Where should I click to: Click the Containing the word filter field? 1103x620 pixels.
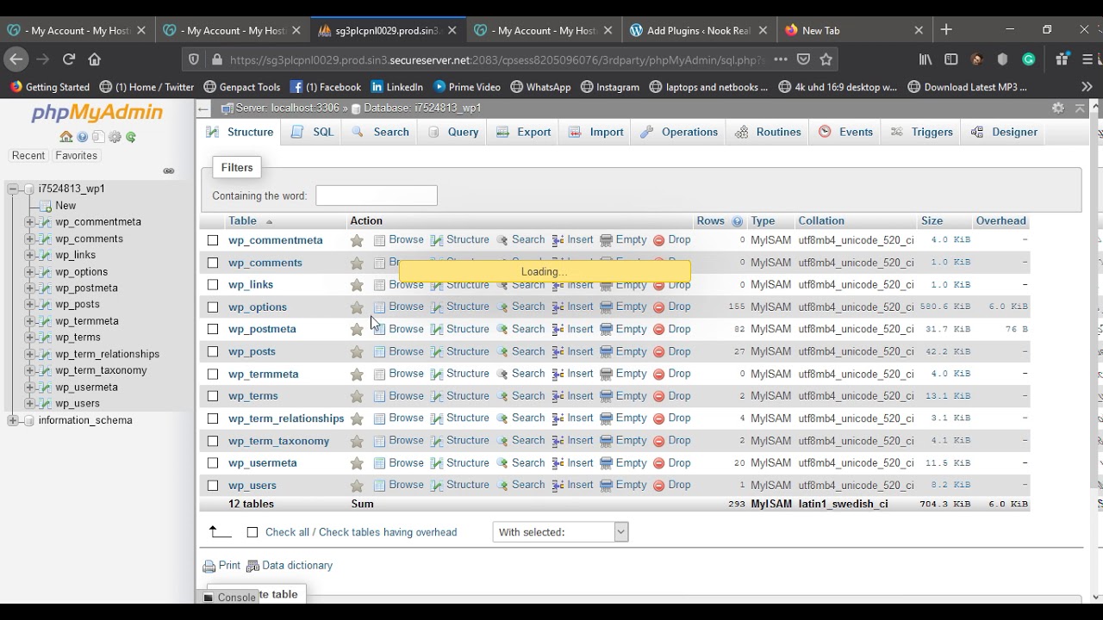click(377, 195)
